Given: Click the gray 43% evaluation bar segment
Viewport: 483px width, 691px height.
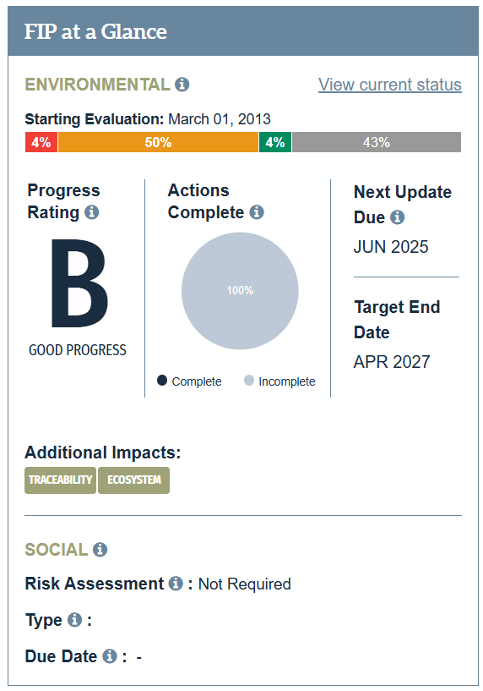Looking at the screenshot, I should (x=377, y=142).
